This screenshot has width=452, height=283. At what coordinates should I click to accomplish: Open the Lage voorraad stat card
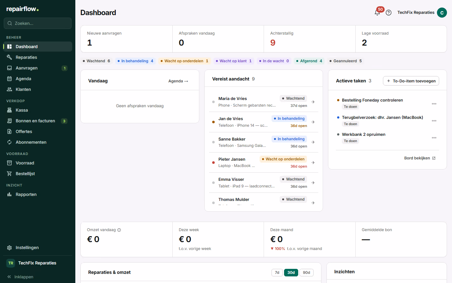(x=401, y=39)
